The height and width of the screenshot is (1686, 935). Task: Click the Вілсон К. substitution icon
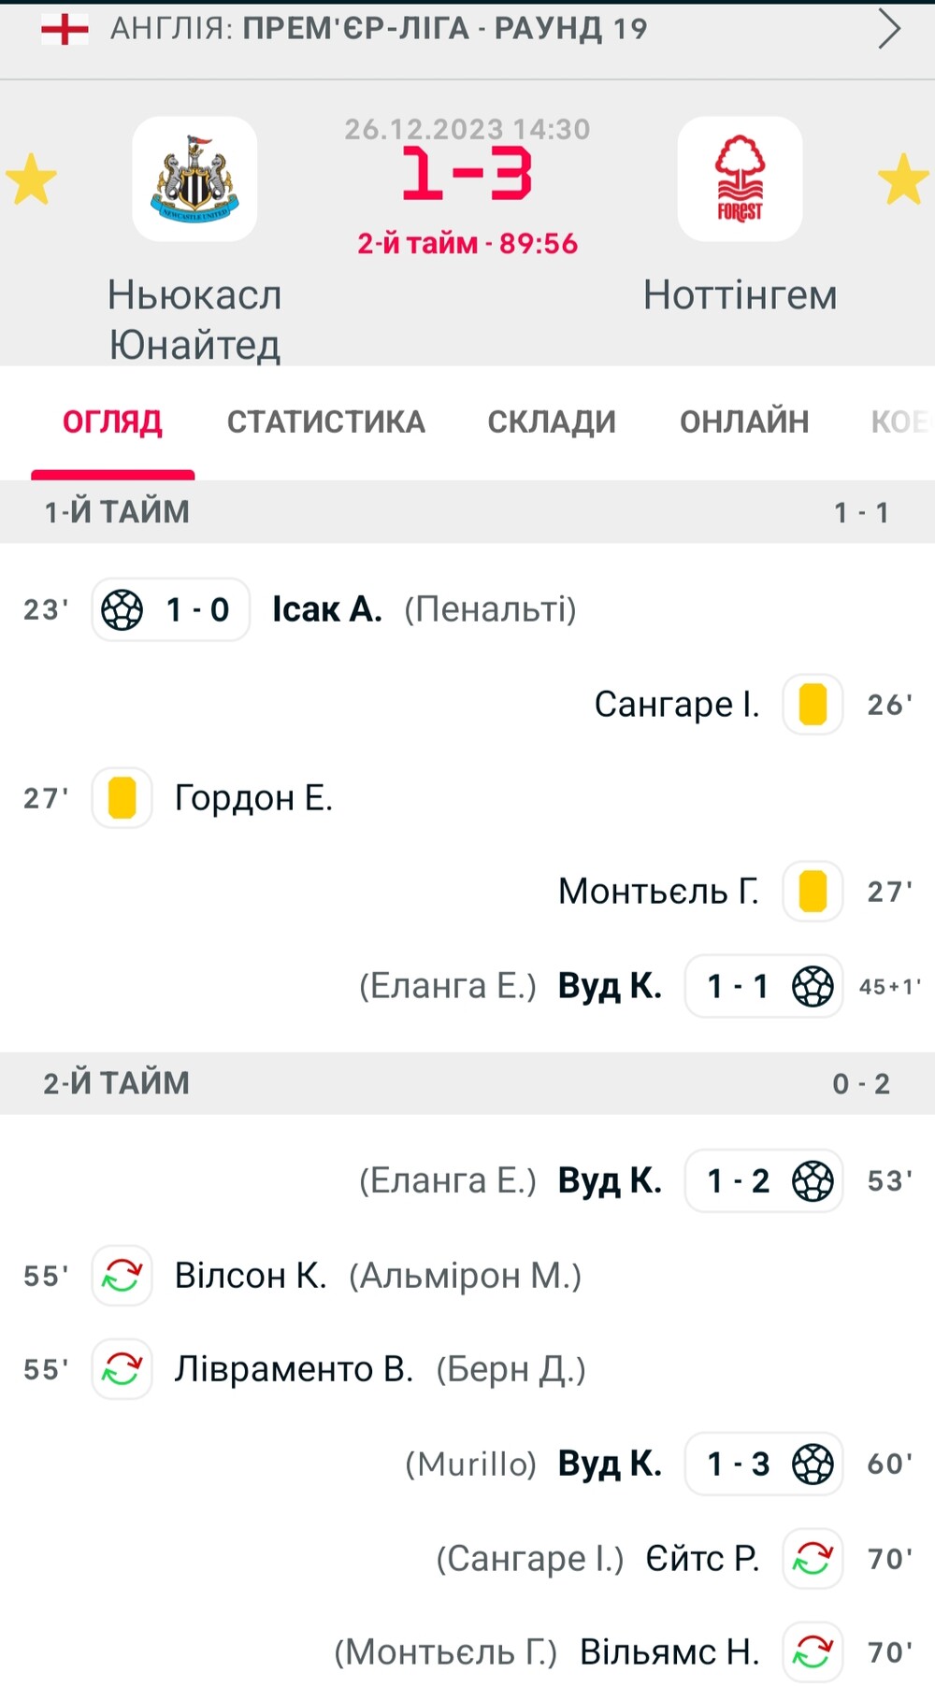pyautogui.click(x=122, y=1276)
